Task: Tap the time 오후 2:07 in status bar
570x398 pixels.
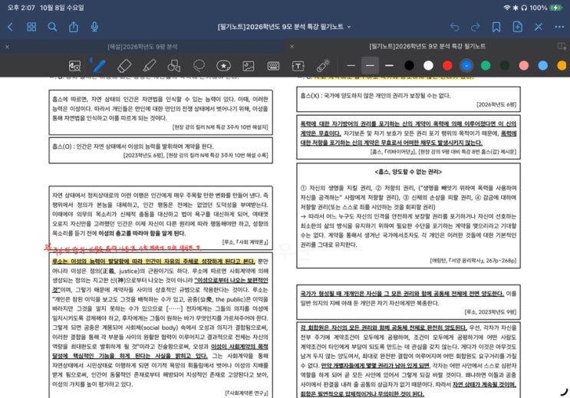Action: pyautogui.click(x=21, y=8)
